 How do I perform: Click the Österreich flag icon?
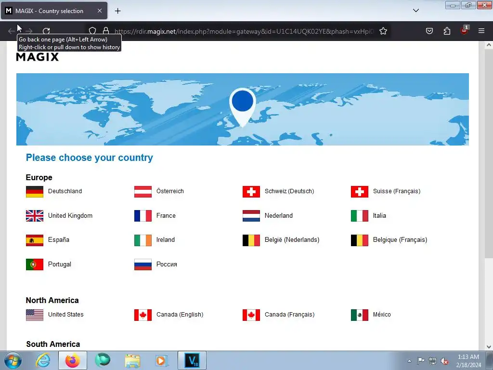point(143,192)
